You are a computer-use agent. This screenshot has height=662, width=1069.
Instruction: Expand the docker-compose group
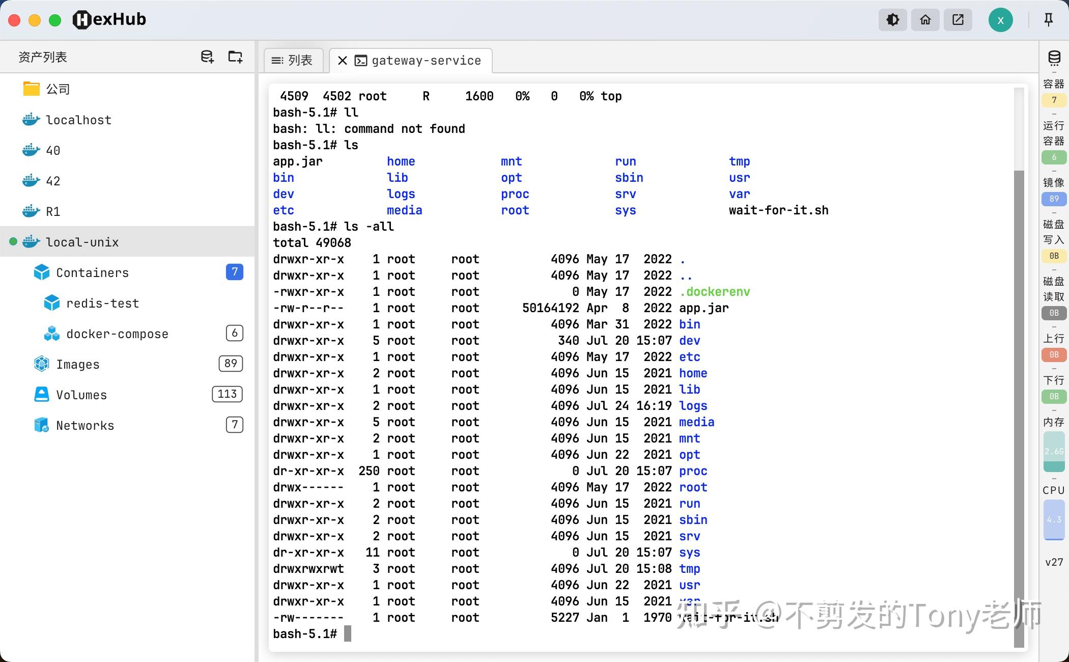coord(117,334)
